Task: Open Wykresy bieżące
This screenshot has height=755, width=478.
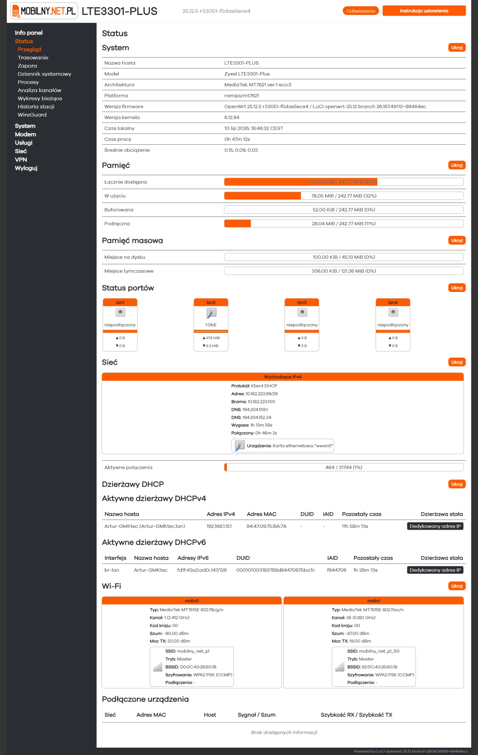Action: tap(40, 98)
